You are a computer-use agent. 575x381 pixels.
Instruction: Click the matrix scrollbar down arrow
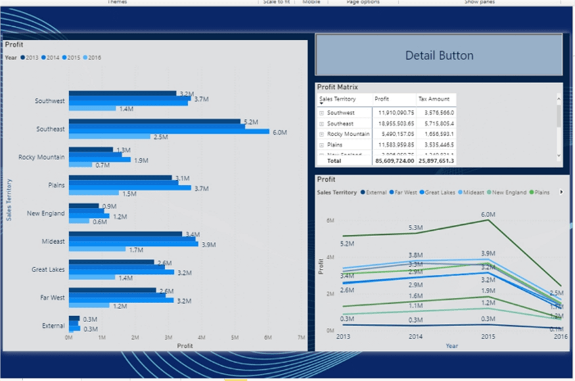point(559,155)
